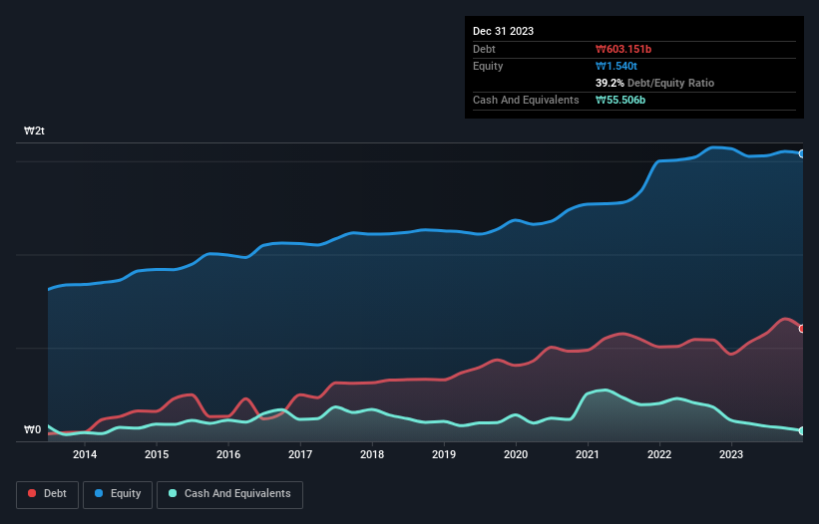Click the 39.2% Debt/Equity Ratio text
The image size is (819, 524).
[x=654, y=83]
